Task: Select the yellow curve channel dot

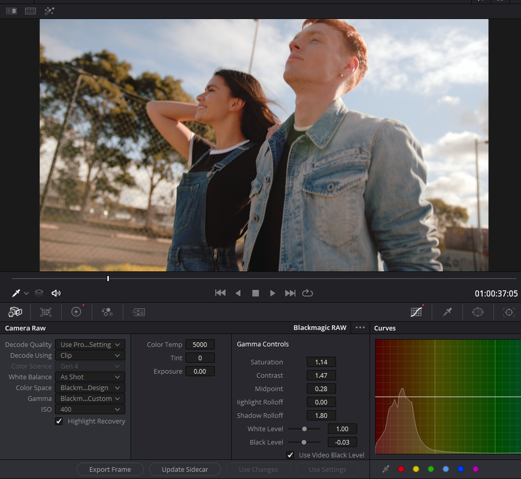Action: tap(416, 469)
